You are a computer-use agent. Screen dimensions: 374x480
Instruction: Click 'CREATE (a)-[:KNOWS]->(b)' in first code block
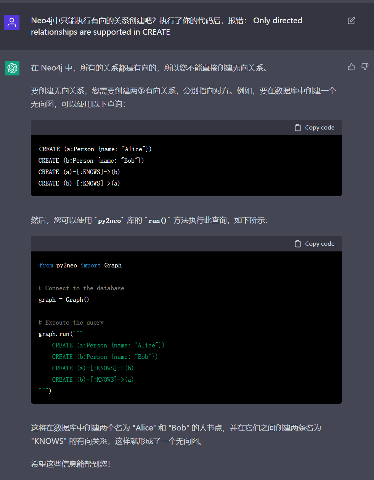[x=79, y=172]
